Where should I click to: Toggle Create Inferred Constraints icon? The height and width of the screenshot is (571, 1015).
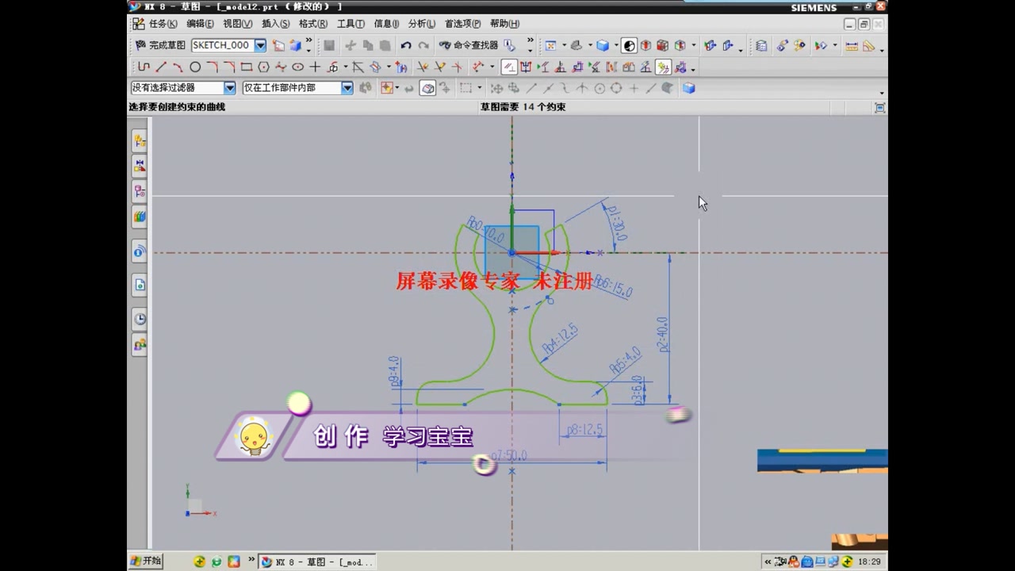coord(663,67)
